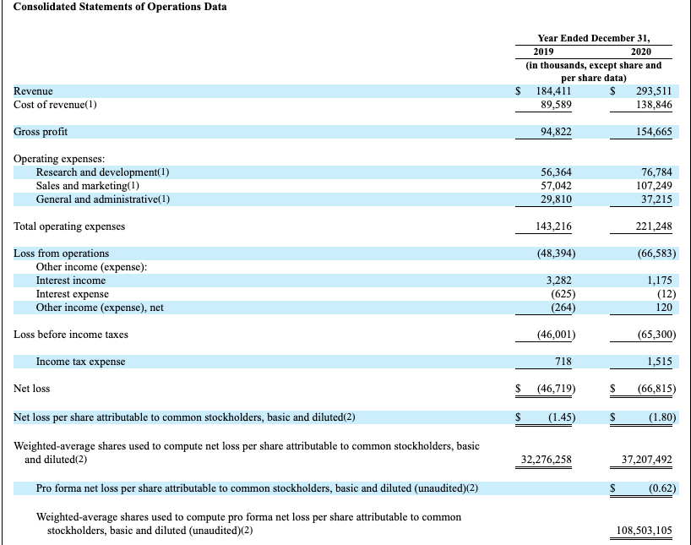Click the Loss from operations label
The height and width of the screenshot is (545, 691).
click(x=62, y=253)
